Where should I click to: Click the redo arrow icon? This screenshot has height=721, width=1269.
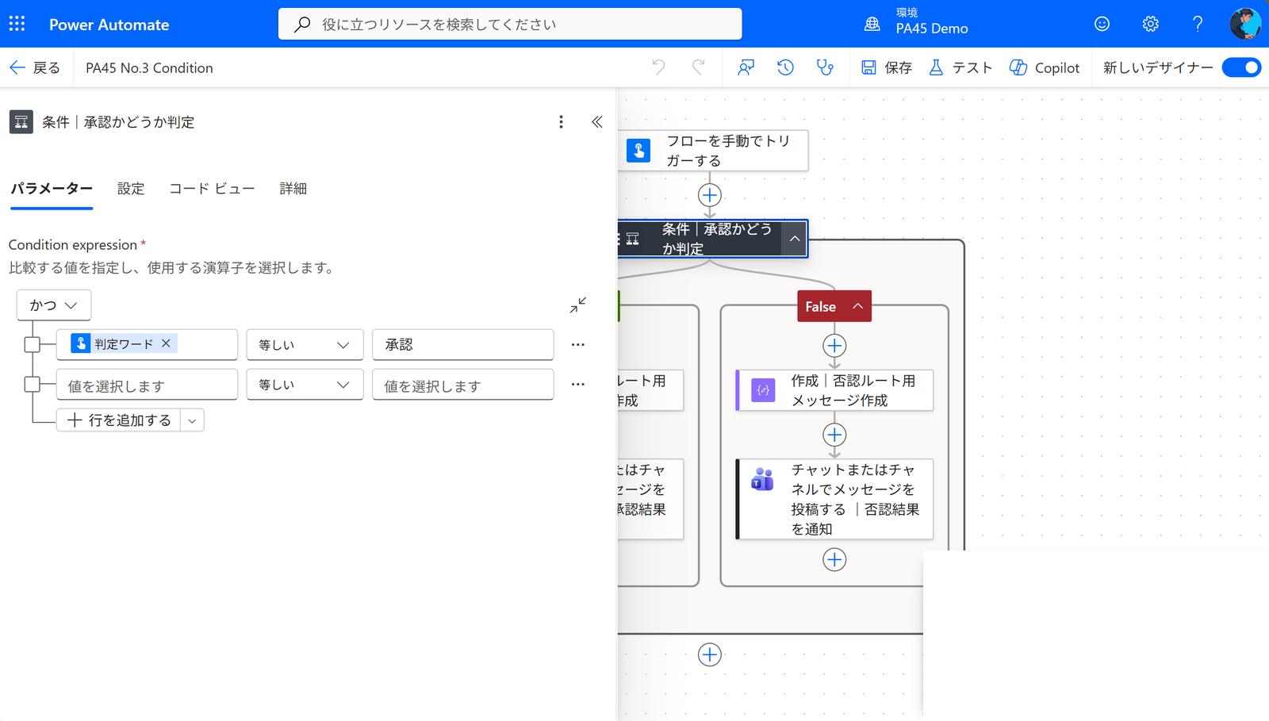[x=698, y=67]
